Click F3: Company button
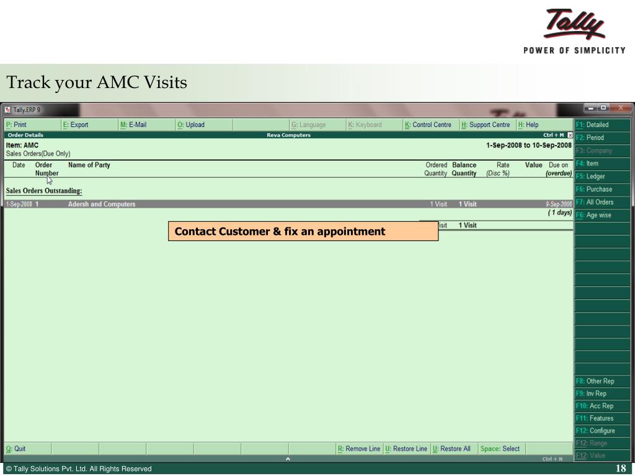This screenshot has height=476, width=635. click(602, 151)
